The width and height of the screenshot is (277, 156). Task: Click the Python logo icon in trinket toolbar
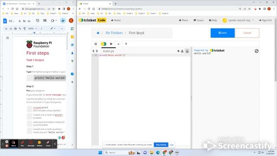[103, 44]
